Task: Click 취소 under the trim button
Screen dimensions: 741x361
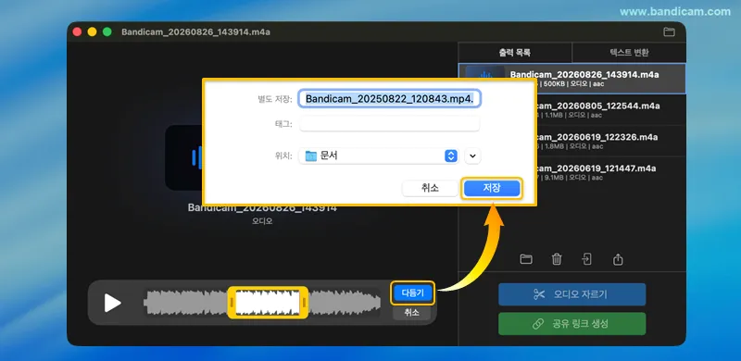Action: (411, 312)
